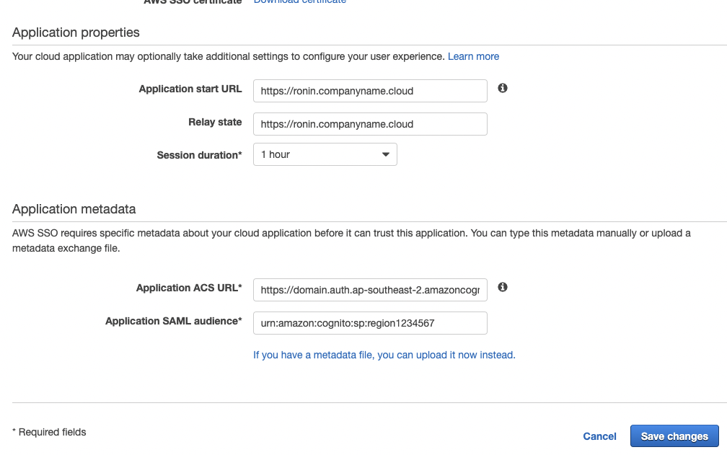This screenshot has height=455, width=727.
Task: Click the Session duration label
Action: click(199, 155)
